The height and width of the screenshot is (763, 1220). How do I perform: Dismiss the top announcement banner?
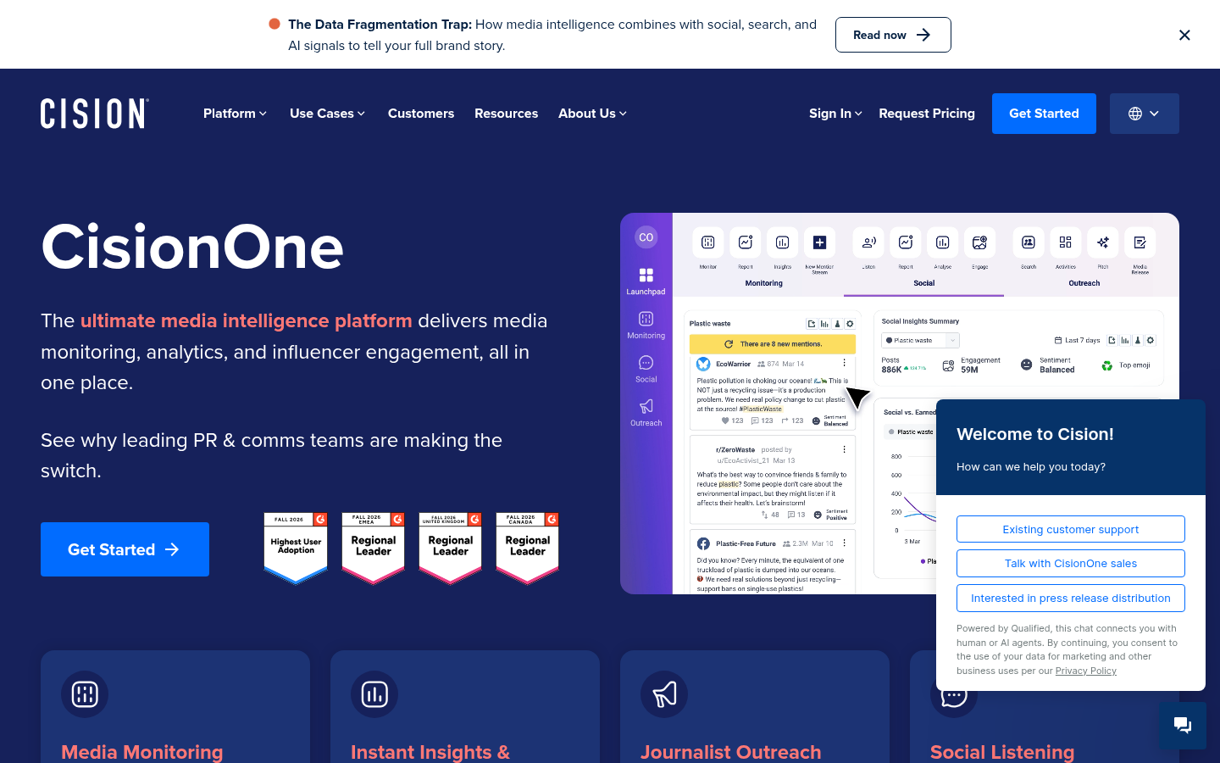tap(1184, 35)
